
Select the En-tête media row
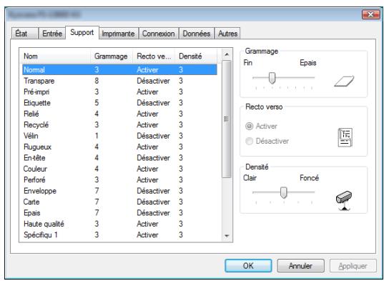[x=119, y=158]
